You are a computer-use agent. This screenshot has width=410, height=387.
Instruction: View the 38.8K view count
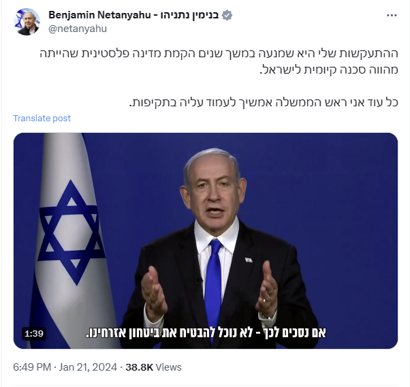[139, 367]
